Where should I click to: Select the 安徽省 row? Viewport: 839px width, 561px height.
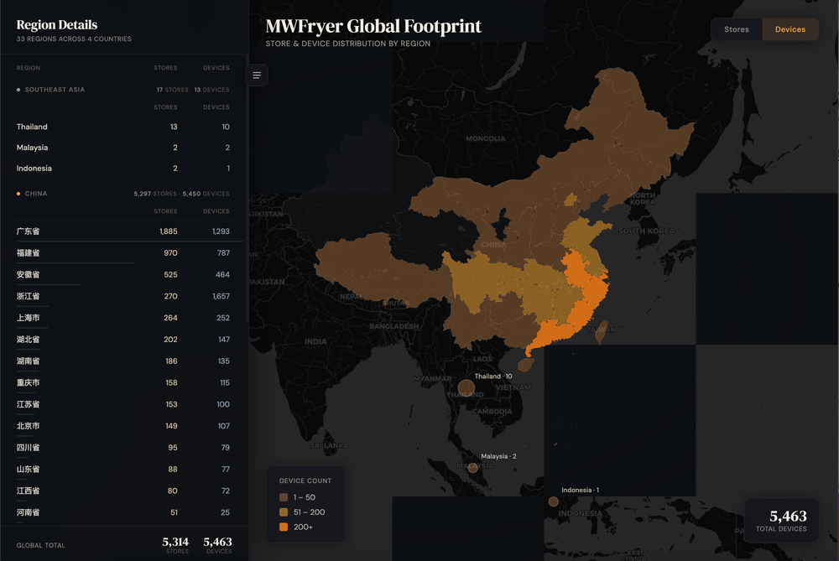(123, 275)
